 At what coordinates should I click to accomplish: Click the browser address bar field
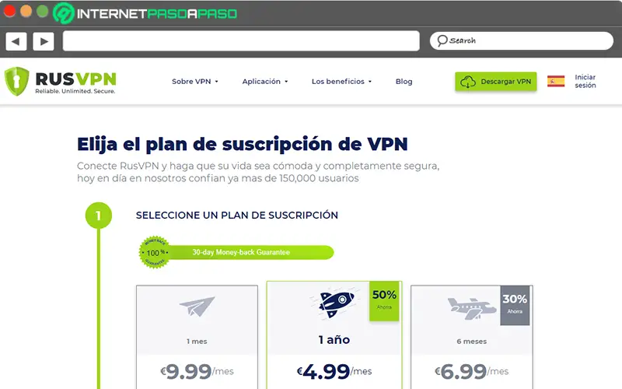coord(241,41)
